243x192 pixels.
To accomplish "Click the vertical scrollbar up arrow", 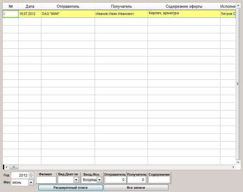I will pyautogui.click(x=238, y=6).
